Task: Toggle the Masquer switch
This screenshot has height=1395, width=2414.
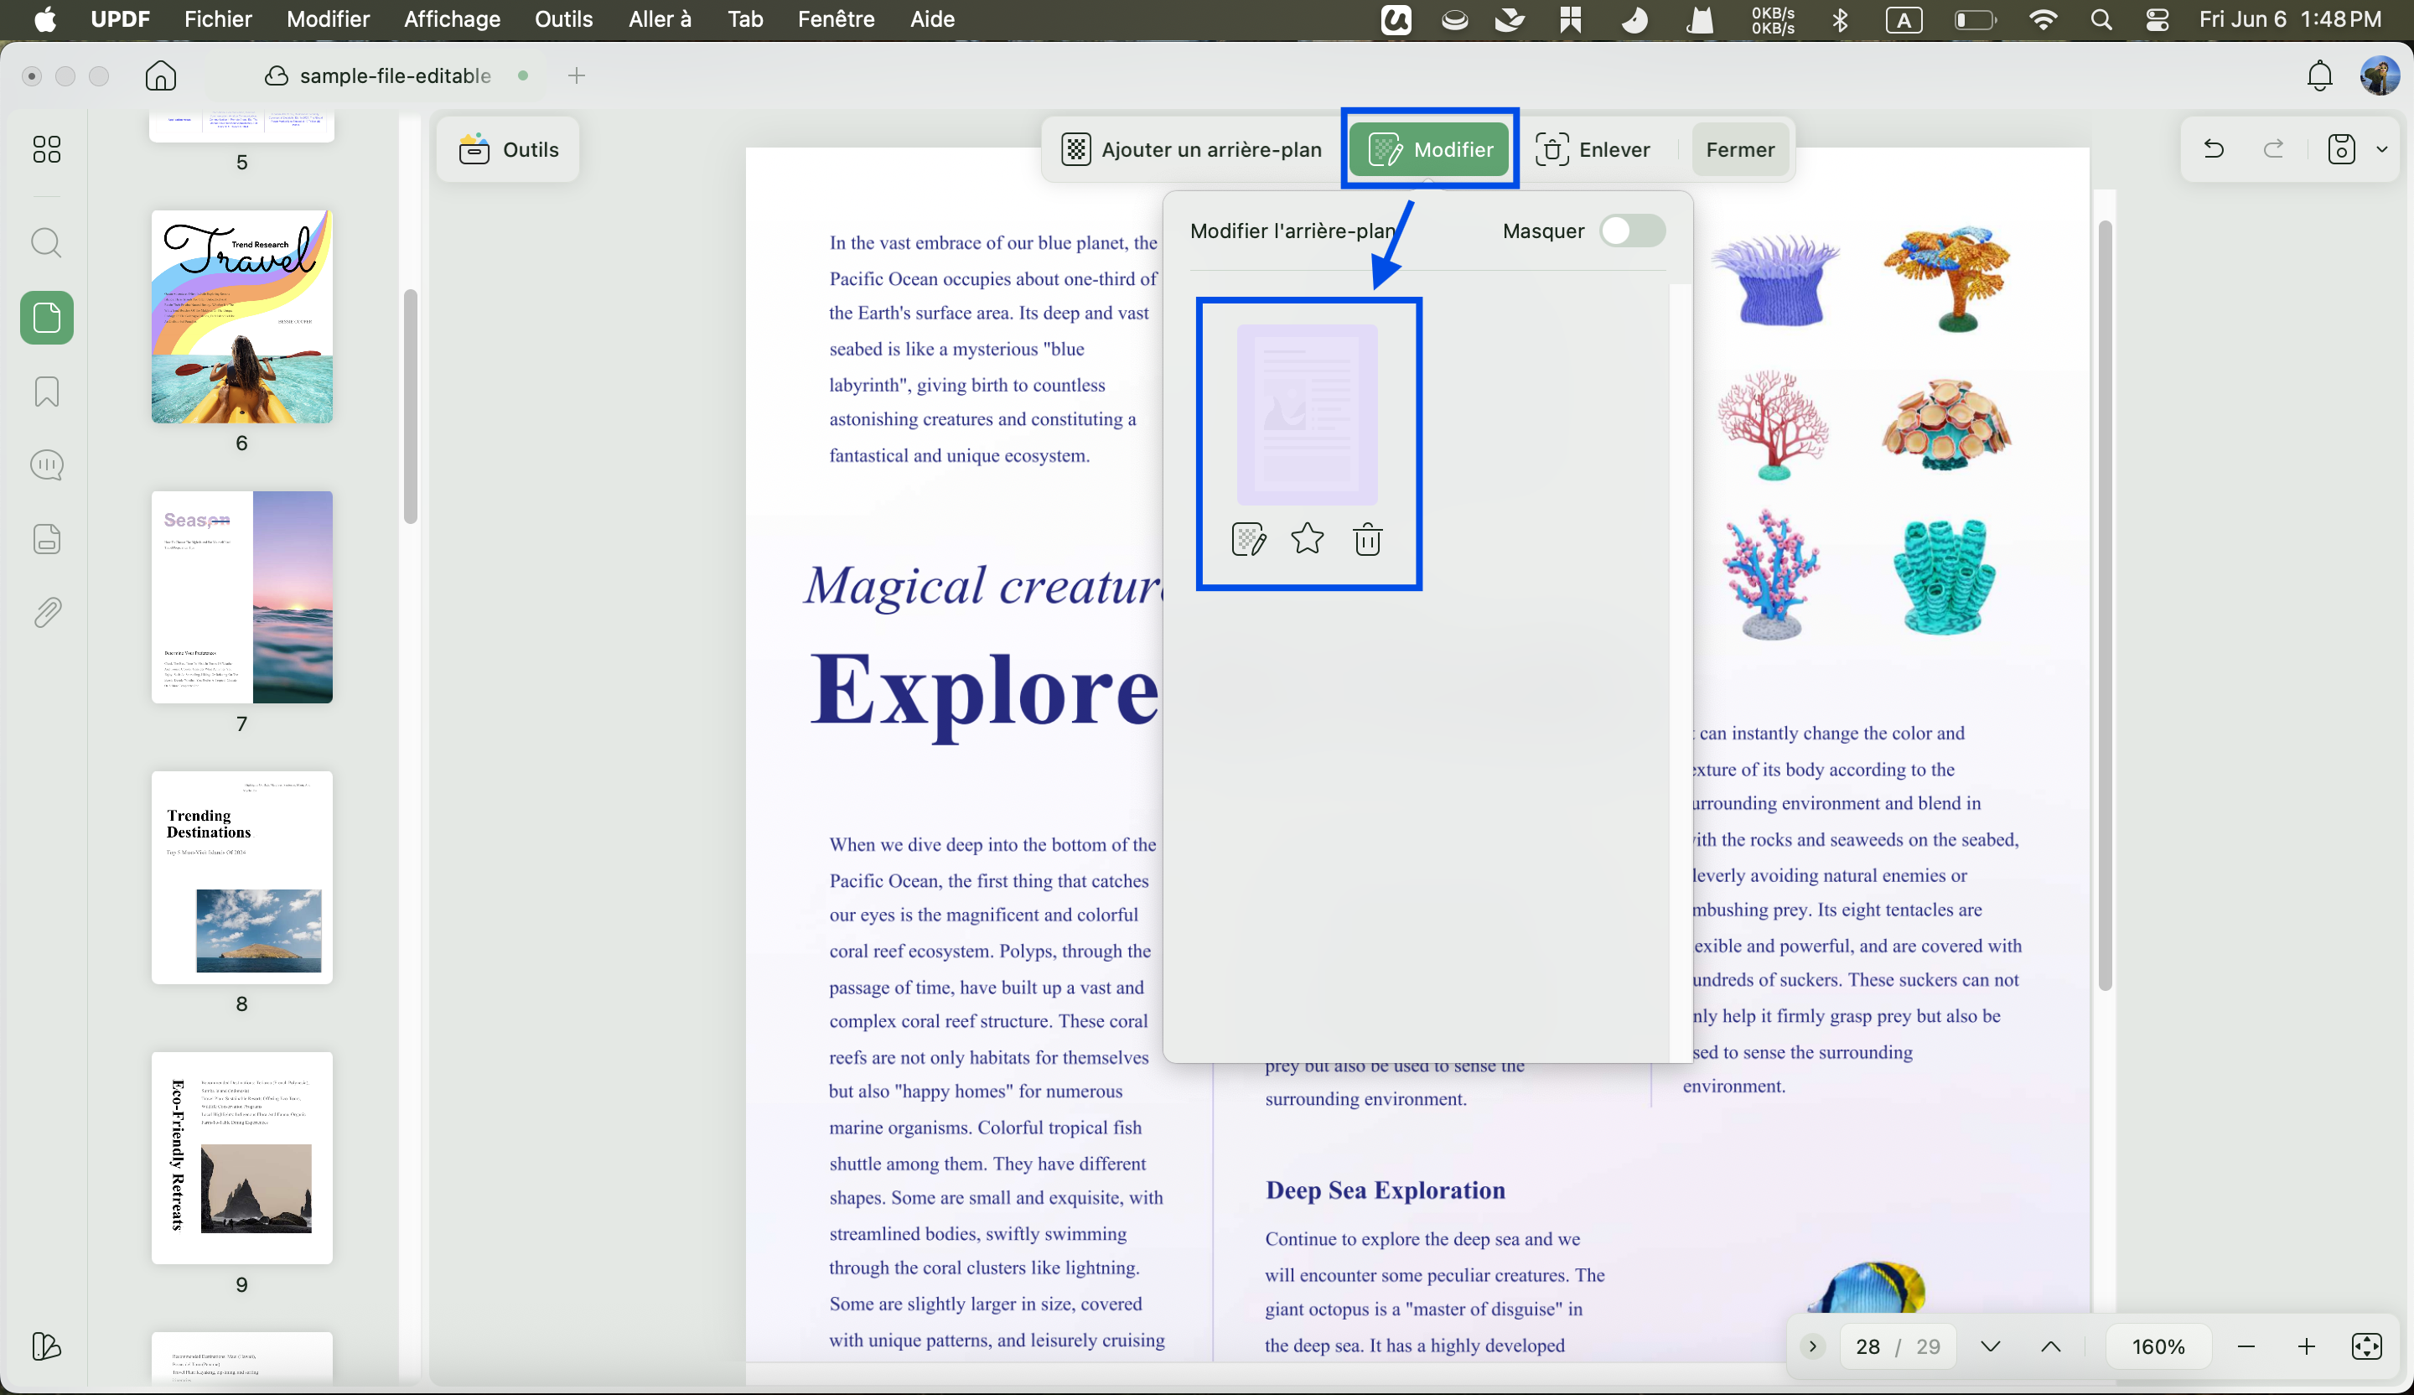Action: 1632,231
